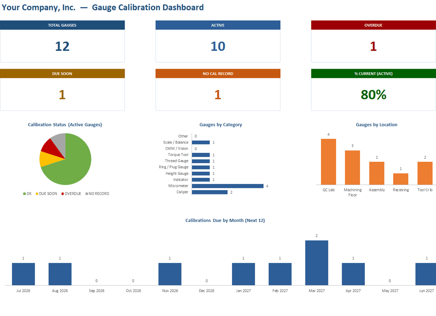Click the NO CAL RECORD card value

pyautogui.click(x=218, y=95)
